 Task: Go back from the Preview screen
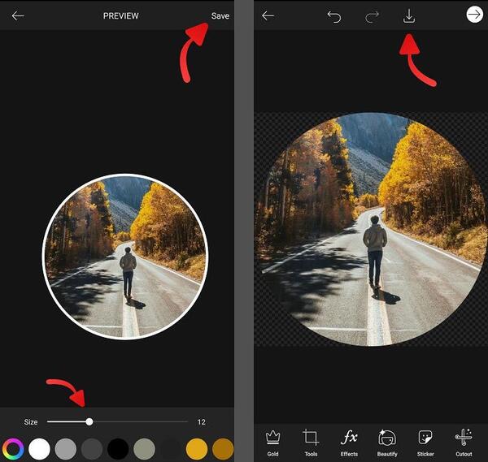(x=18, y=16)
